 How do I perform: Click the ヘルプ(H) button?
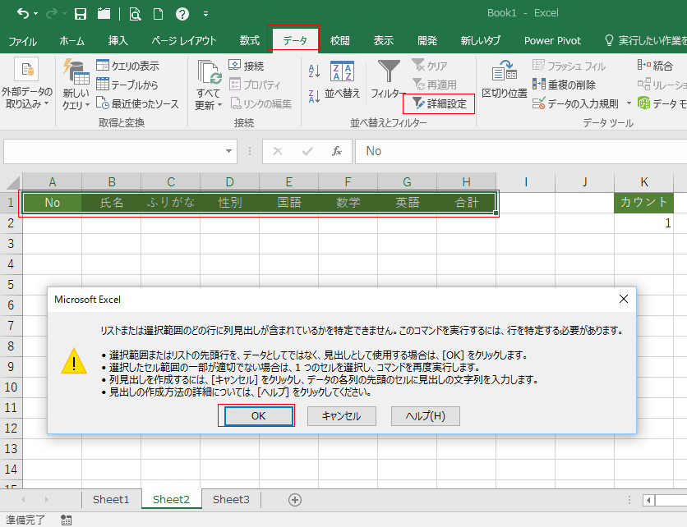[x=425, y=415]
